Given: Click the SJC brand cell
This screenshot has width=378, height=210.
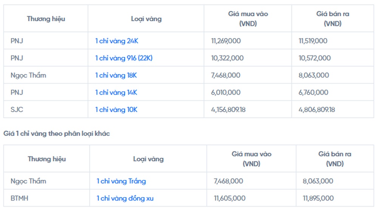Looking at the screenshot, I should tap(46, 109).
